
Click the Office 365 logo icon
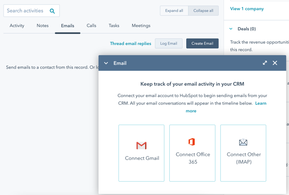coord(191,142)
